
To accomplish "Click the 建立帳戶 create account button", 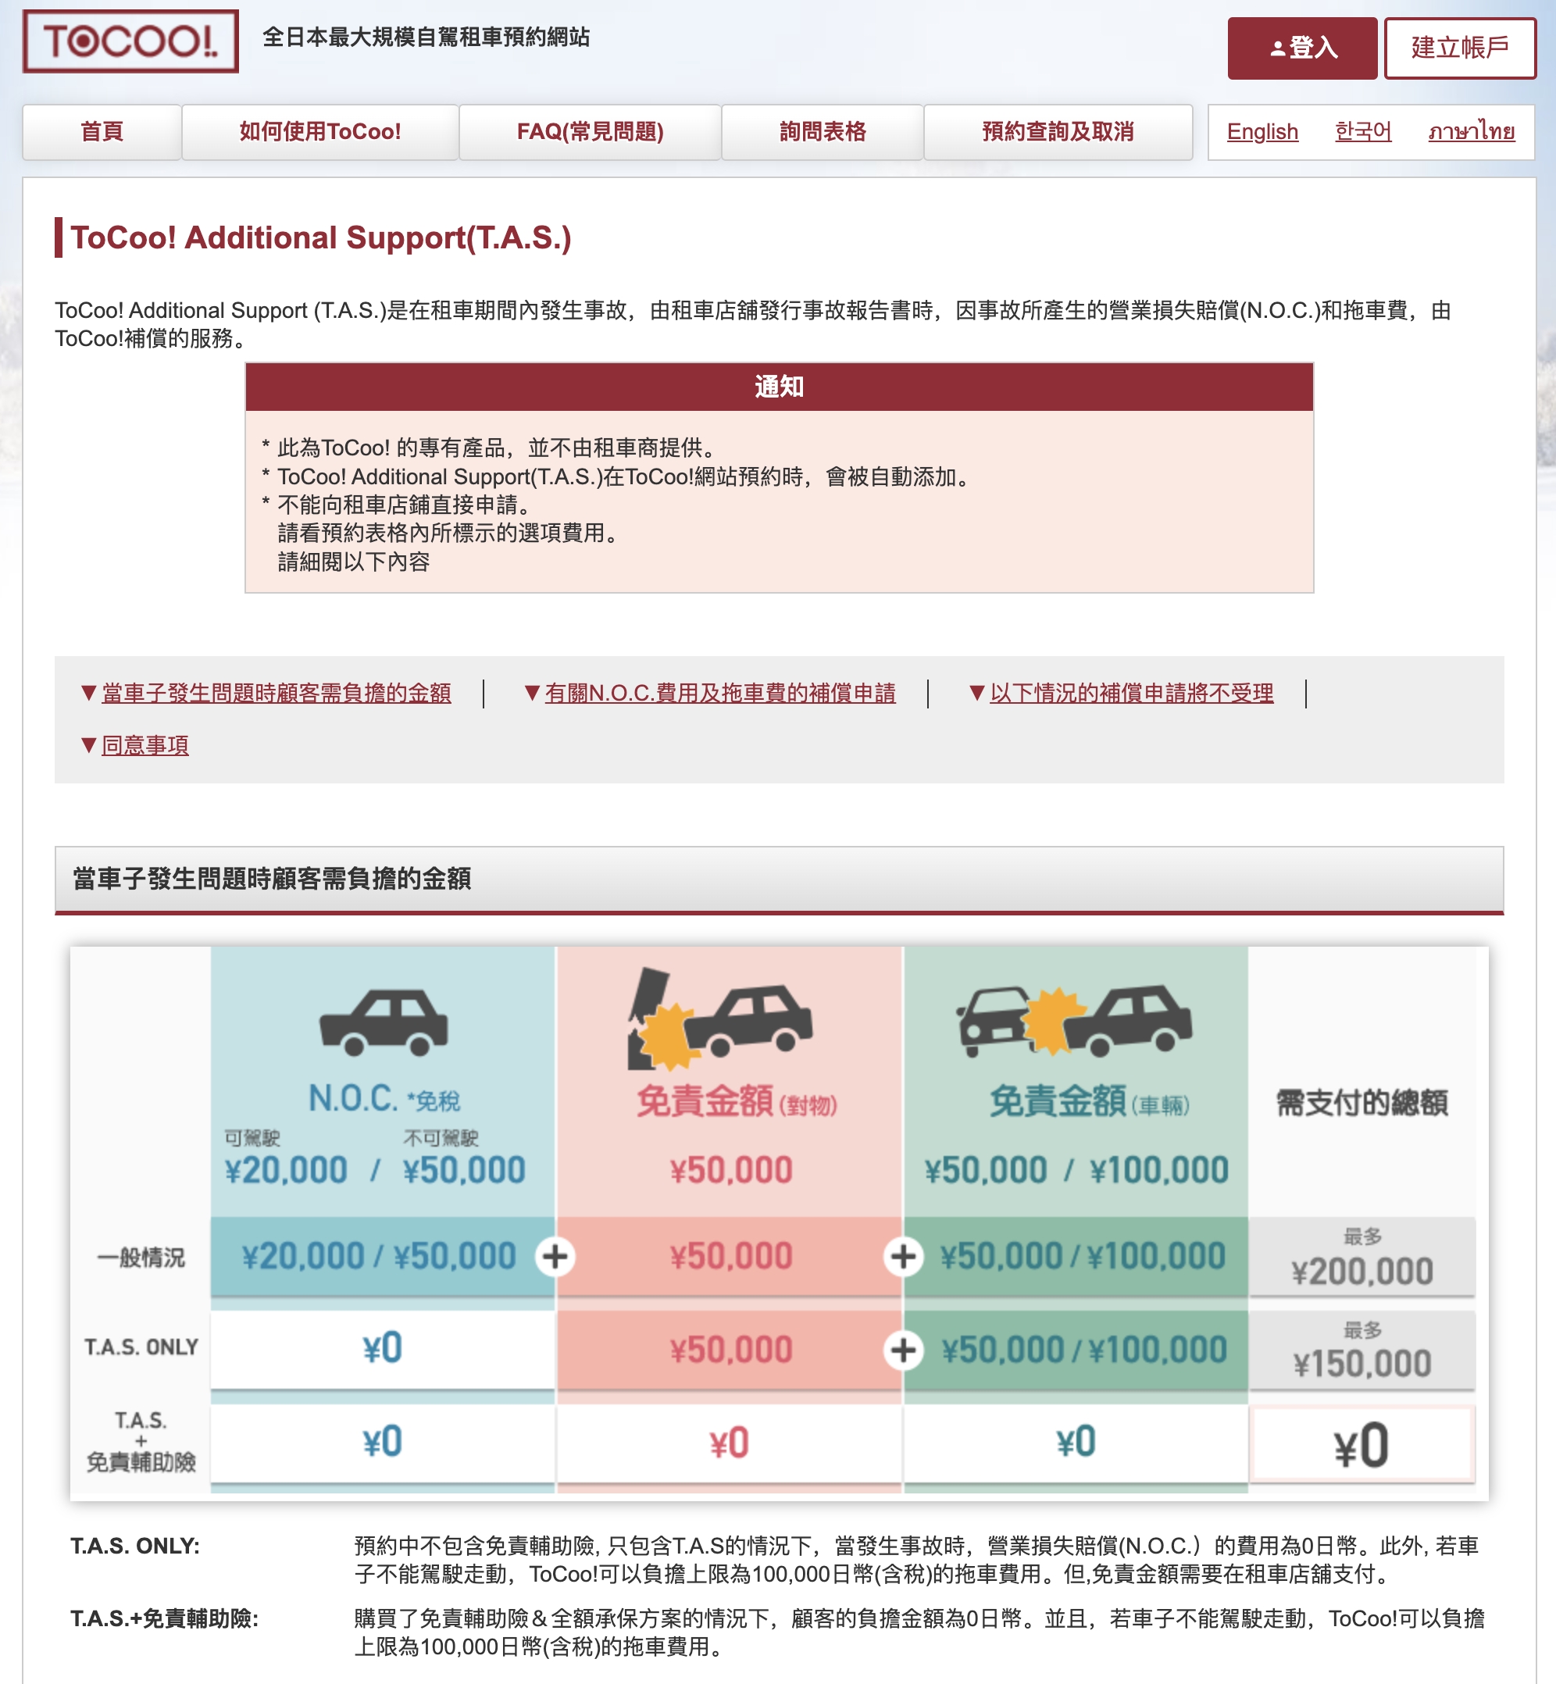I will (x=1460, y=48).
